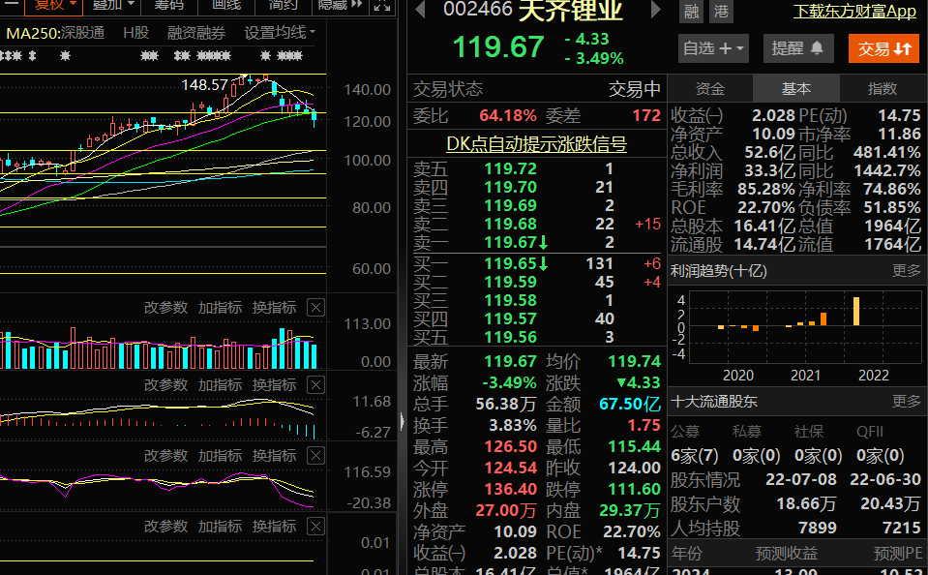Click 隐藏 double-arrow to hide the panel
Screen dimensions: 928x575
[356, 5]
